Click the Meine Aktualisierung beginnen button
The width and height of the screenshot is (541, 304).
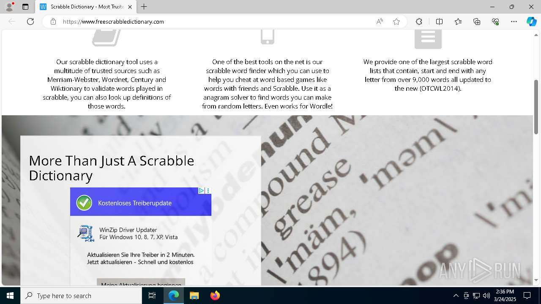click(141, 282)
